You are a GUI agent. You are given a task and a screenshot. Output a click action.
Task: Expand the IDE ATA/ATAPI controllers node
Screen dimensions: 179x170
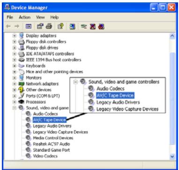[x=15, y=54]
